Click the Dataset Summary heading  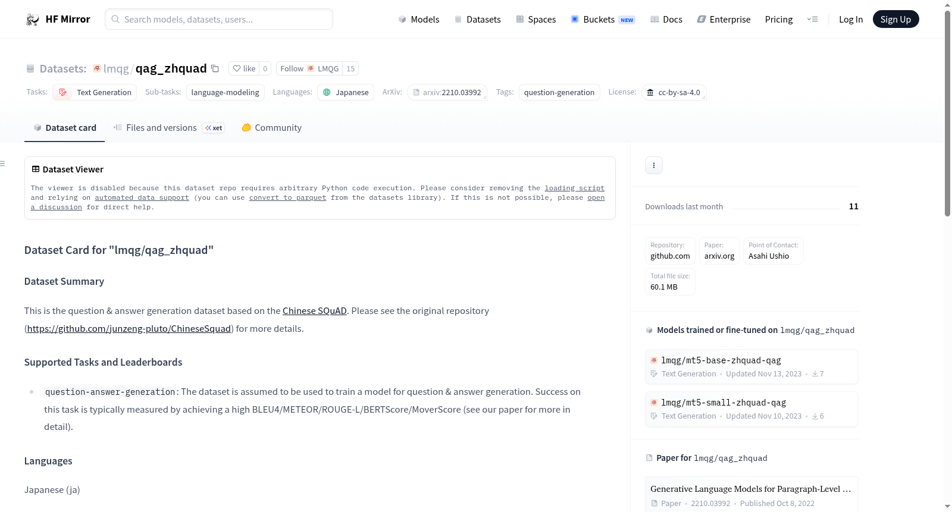[64, 281]
